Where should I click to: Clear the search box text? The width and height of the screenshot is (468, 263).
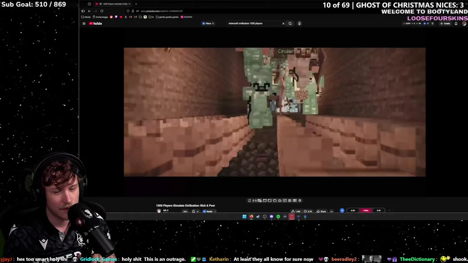tap(283, 23)
